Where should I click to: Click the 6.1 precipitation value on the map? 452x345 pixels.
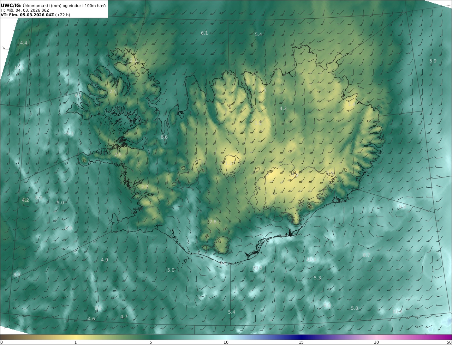pos(204,33)
